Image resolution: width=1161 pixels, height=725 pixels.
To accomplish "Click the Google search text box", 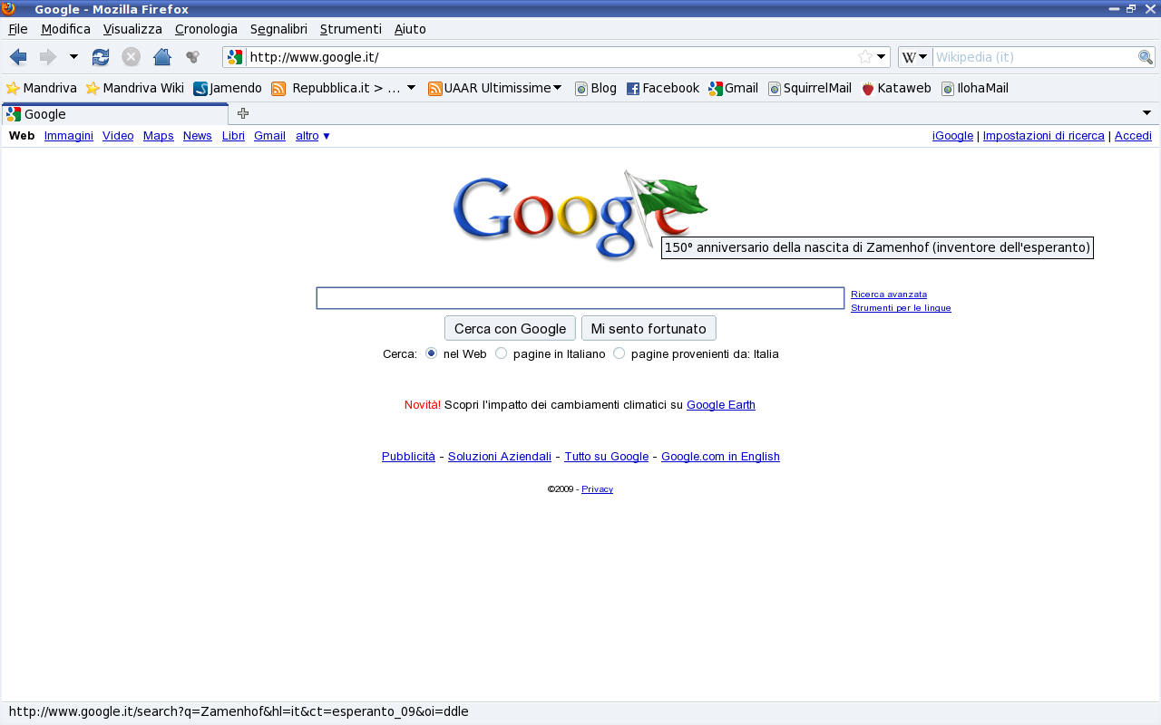I will 580,298.
